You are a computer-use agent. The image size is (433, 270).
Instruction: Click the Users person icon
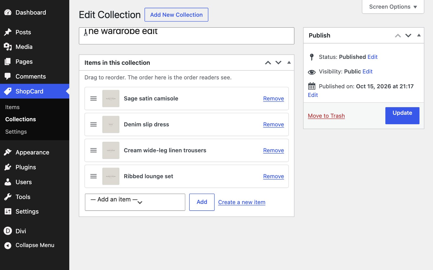[8, 182]
